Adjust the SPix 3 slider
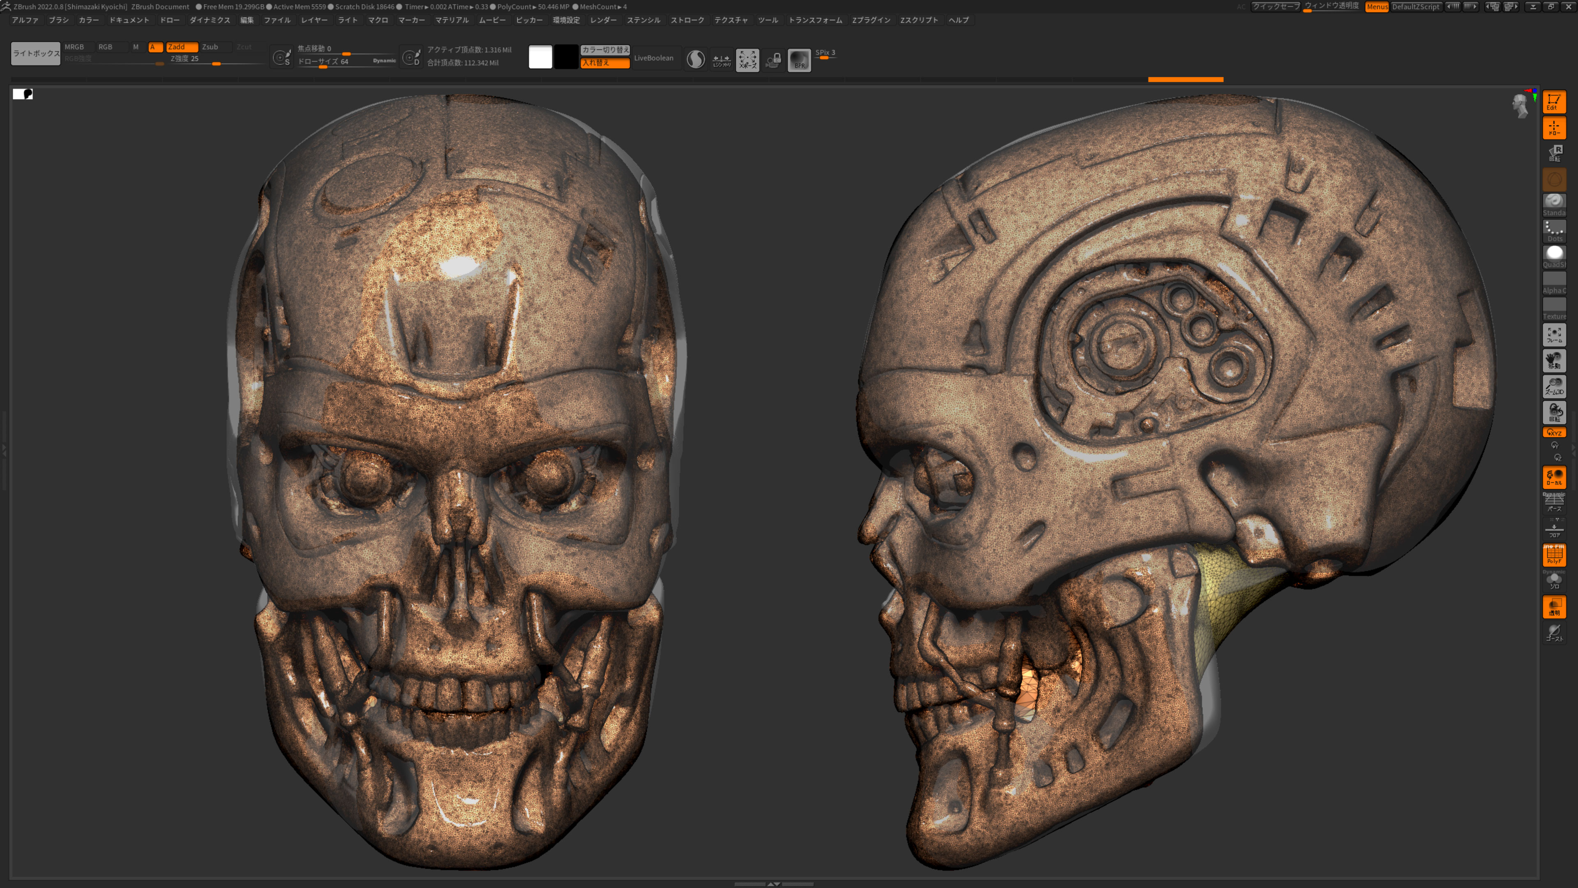1578x888 pixels. [x=825, y=54]
